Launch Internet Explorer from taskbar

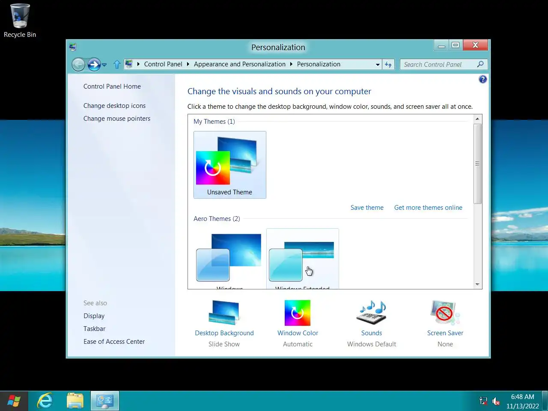tap(45, 401)
